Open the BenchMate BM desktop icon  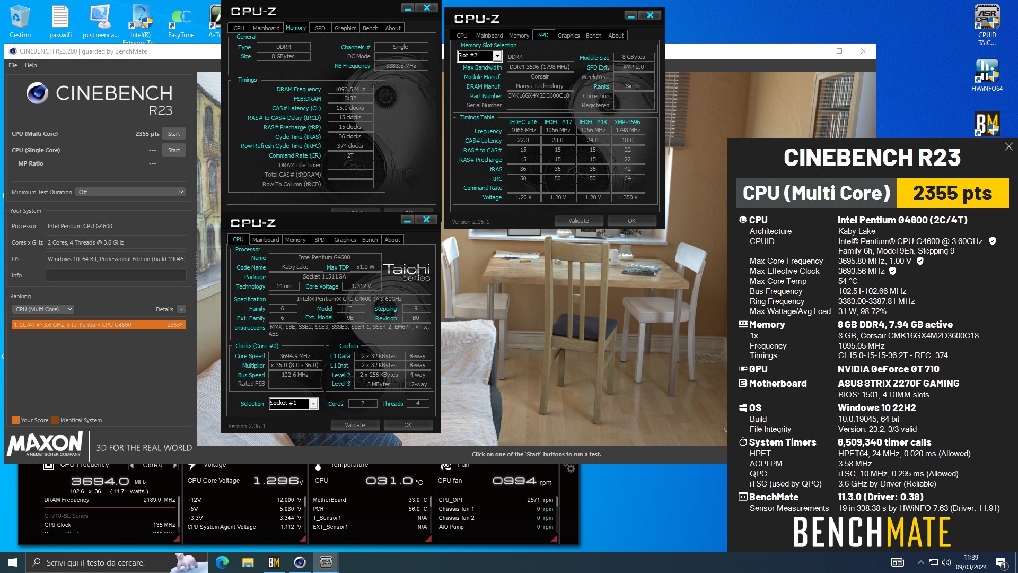click(x=987, y=123)
